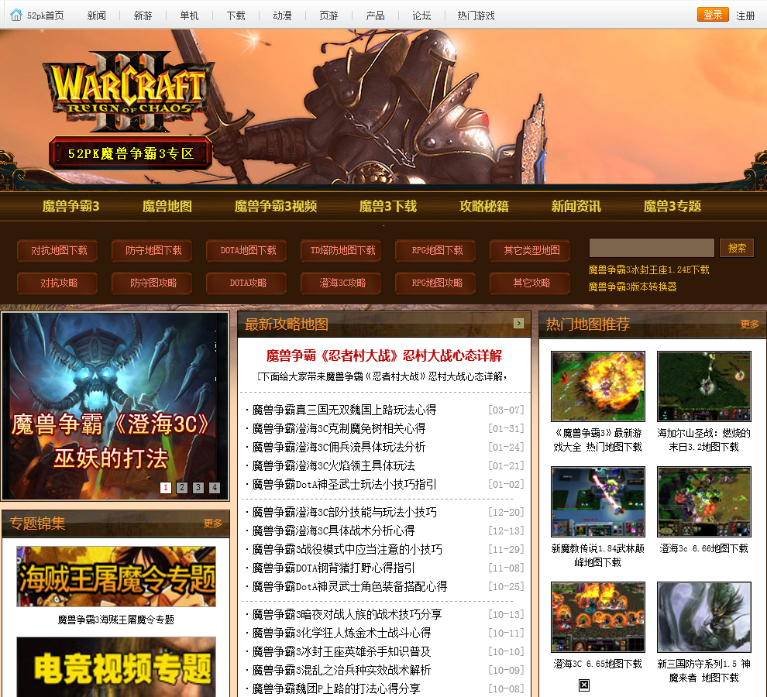The image size is (767, 697).
Task: Switch to slide 4 in the banner carousel
Action: click(x=215, y=487)
